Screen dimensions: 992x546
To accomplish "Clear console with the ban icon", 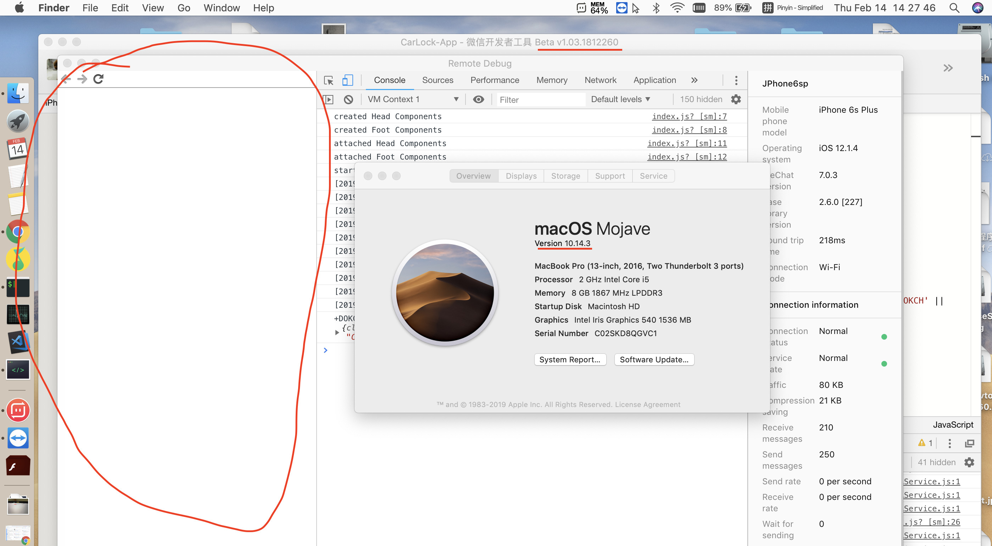I will click(349, 99).
